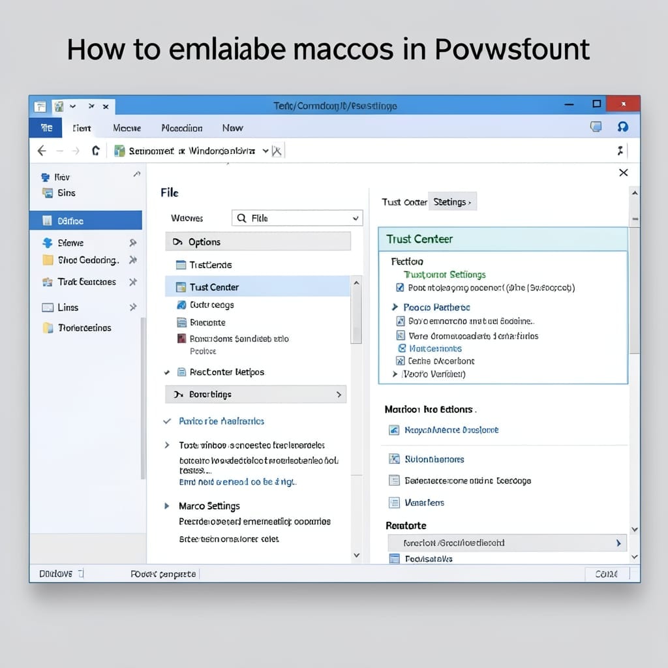Click quick access toolbar save icon
Image resolution: width=668 pixels, height=668 pixels.
pos(40,106)
